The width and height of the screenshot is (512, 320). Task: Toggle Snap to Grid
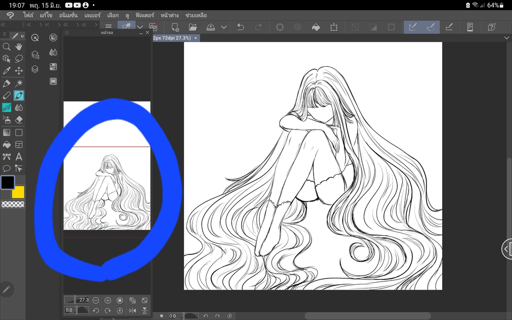click(449, 27)
